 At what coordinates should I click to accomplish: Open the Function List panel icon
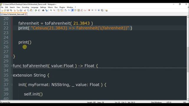click(82, 10)
